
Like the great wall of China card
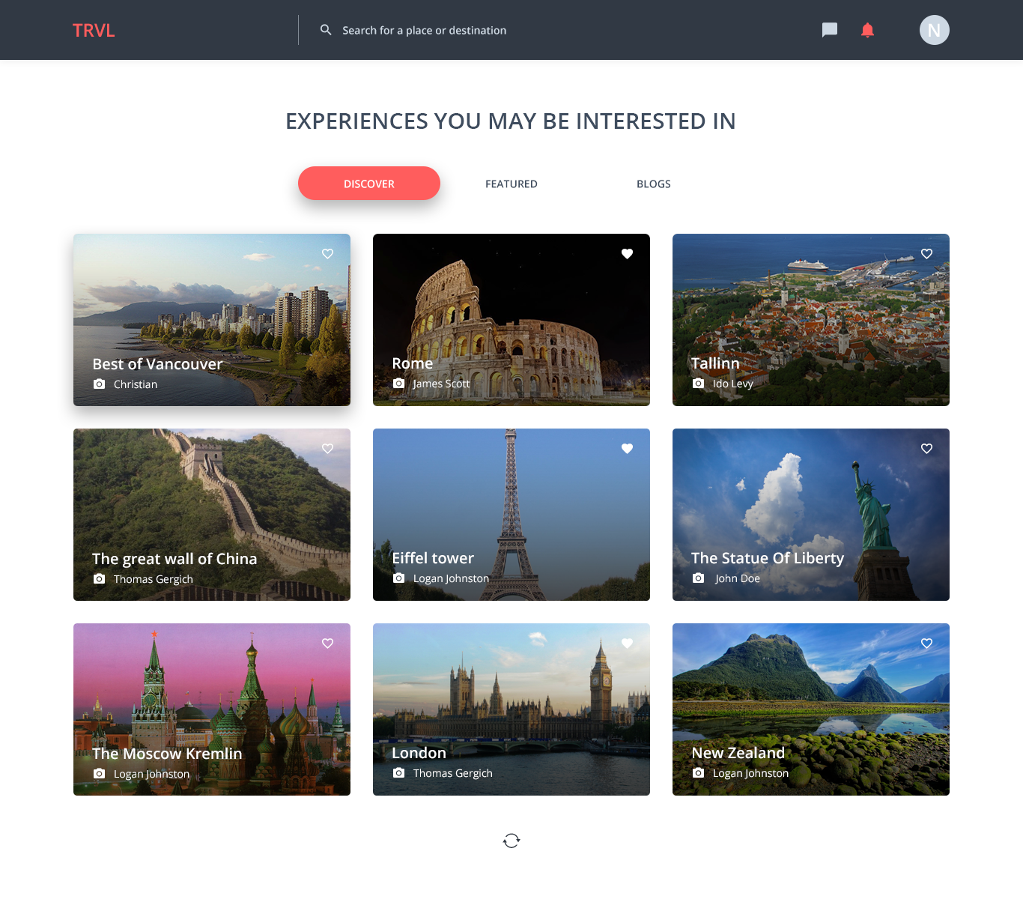(327, 449)
